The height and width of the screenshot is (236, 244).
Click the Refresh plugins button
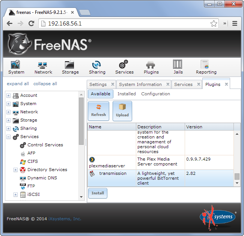tap(98, 111)
